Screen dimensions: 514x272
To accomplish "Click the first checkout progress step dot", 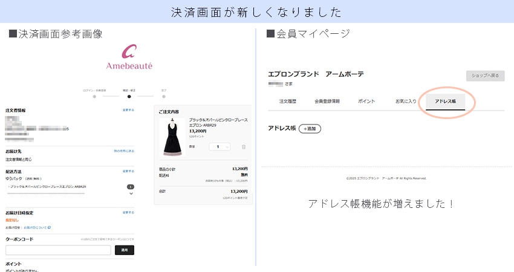I will tap(94, 96).
